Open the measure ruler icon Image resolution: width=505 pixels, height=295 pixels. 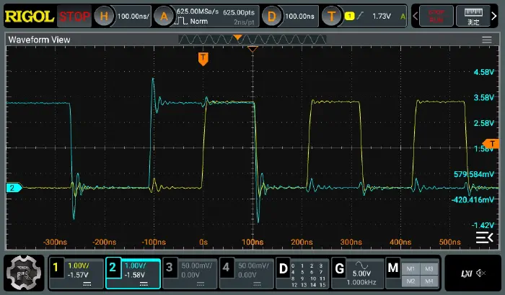[473, 15]
